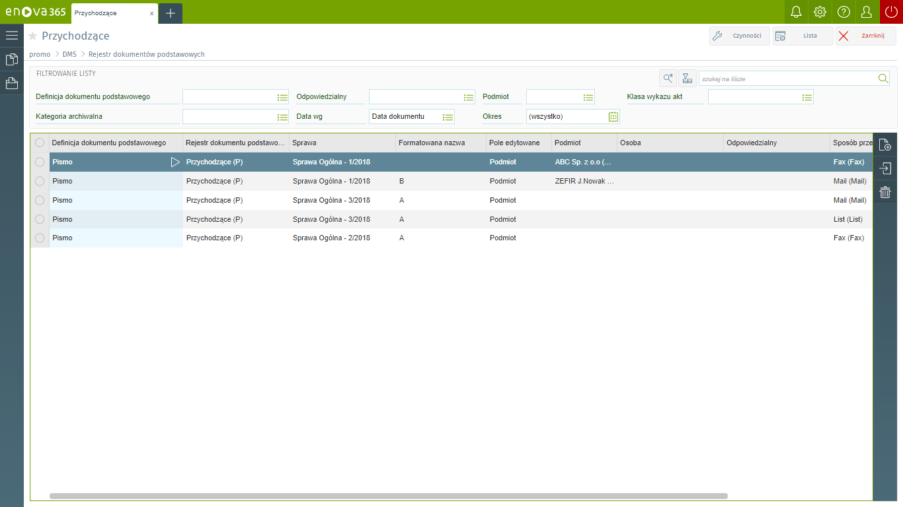Open a new tab with plus button
Viewport: 903px width, 507px height.
click(x=170, y=13)
